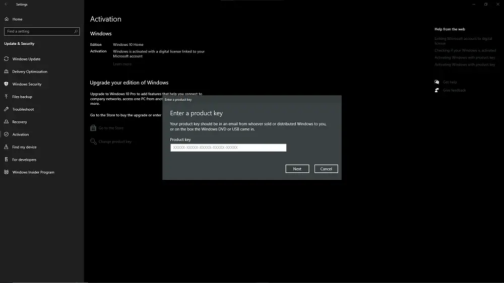Cancel the product key dialog
This screenshot has width=504, height=283.
[x=326, y=169]
